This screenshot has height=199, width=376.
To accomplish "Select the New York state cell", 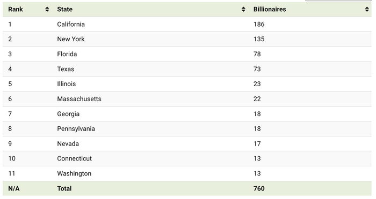I will [71, 39].
